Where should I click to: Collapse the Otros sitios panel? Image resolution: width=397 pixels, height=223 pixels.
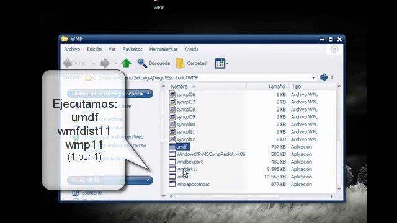pyautogui.click(x=148, y=180)
